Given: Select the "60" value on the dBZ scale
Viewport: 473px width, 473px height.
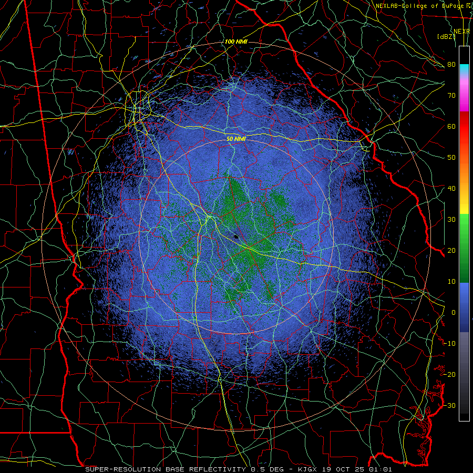Looking at the screenshot, I should coord(451,126).
